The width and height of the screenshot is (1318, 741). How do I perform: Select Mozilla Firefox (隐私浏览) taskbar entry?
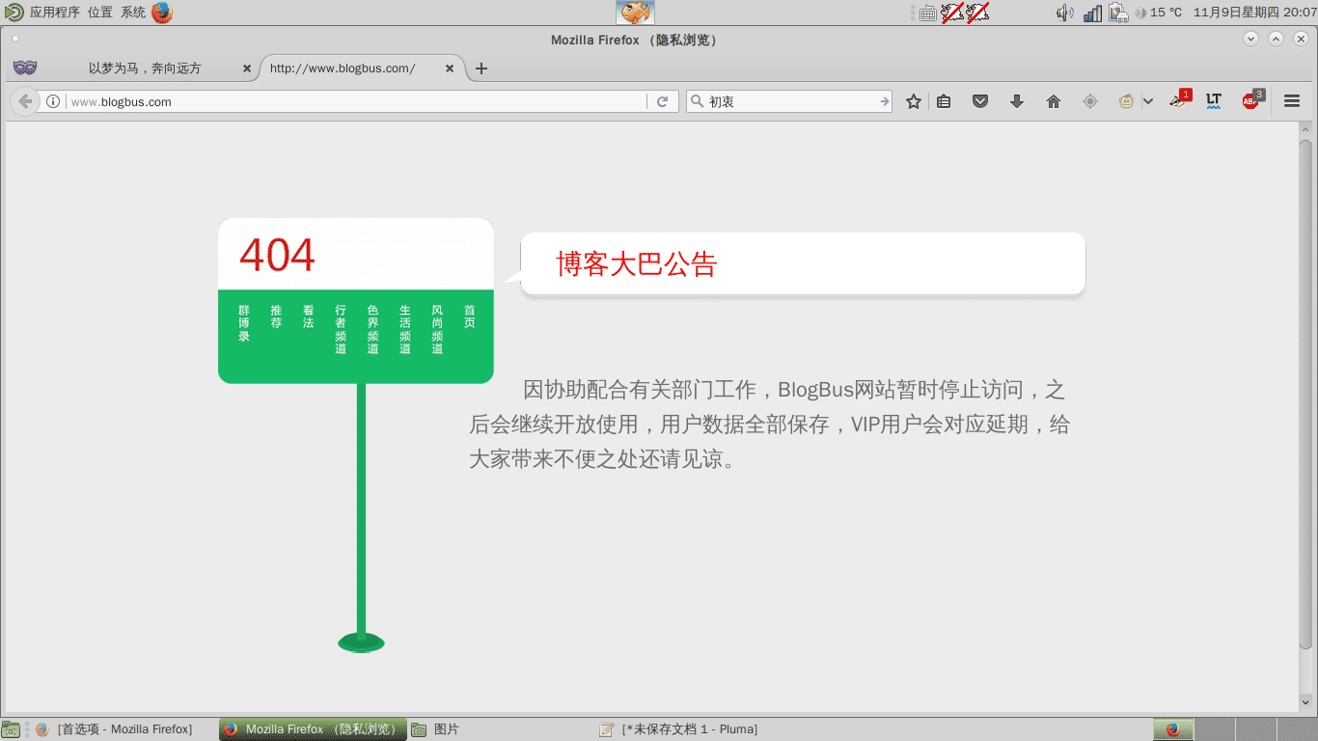tap(313, 729)
